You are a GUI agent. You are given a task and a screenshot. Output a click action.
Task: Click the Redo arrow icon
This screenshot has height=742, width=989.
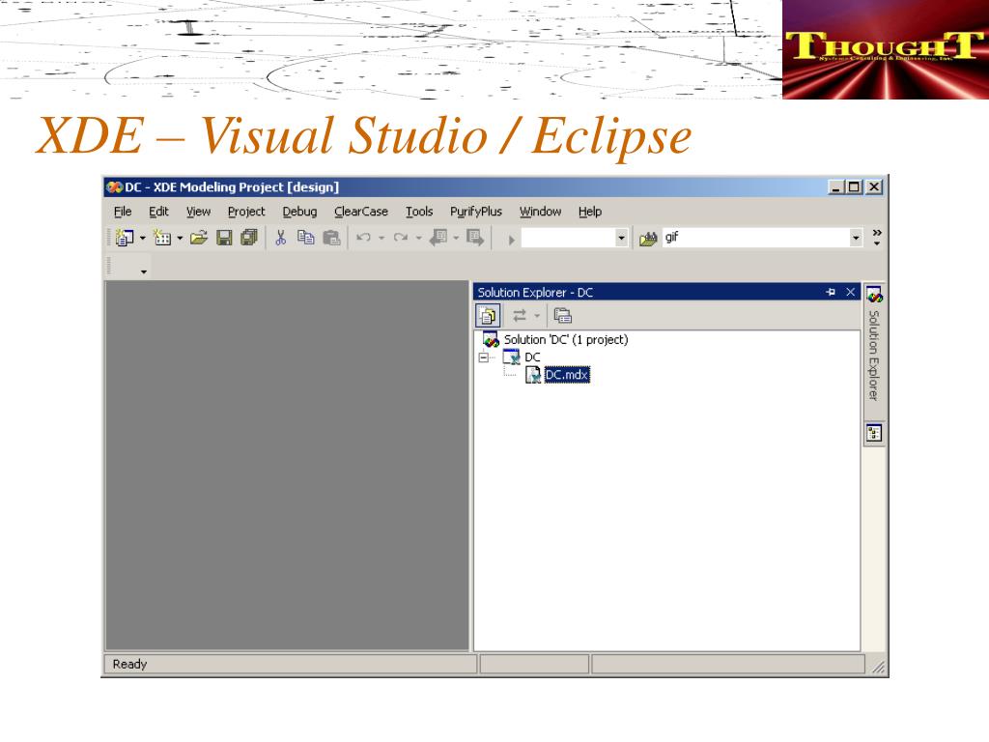pyautogui.click(x=401, y=238)
